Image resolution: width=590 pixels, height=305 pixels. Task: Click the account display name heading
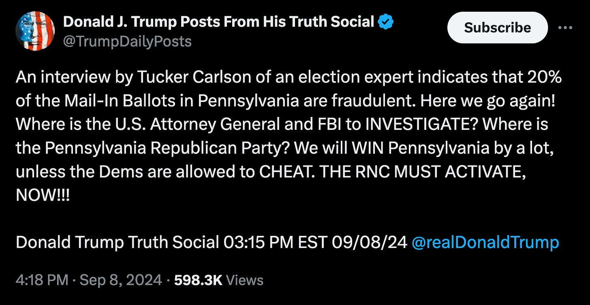coord(219,22)
